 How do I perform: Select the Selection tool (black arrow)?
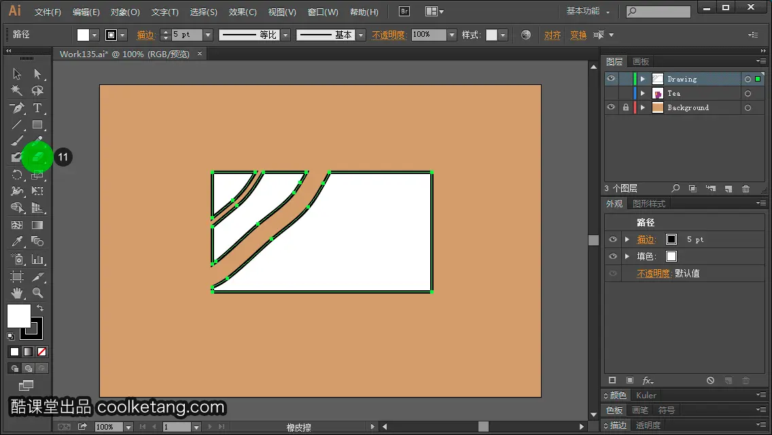click(17, 74)
